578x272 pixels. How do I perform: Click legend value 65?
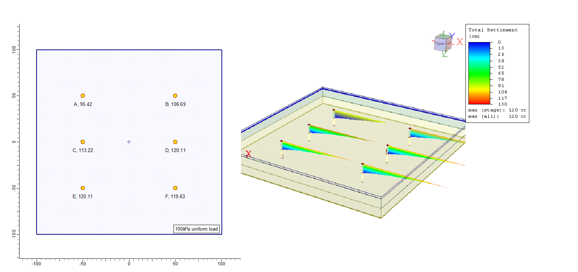(x=501, y=73)
